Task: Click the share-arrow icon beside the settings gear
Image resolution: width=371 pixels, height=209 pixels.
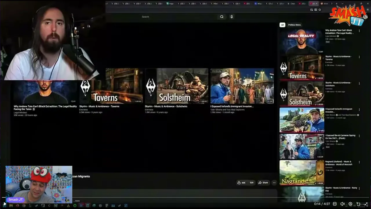Action: [358, 204]
